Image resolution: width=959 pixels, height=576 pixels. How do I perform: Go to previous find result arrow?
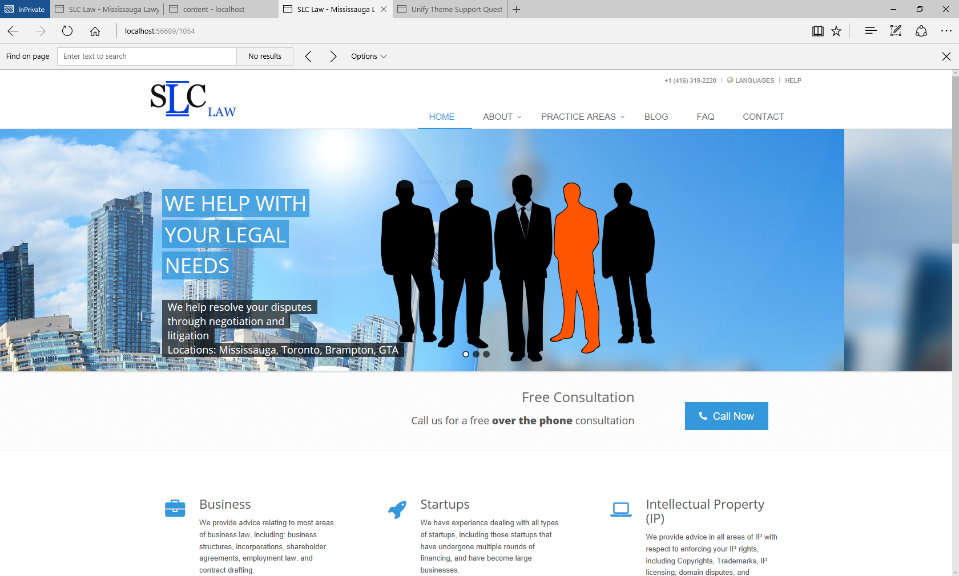[x=308, y=56]
